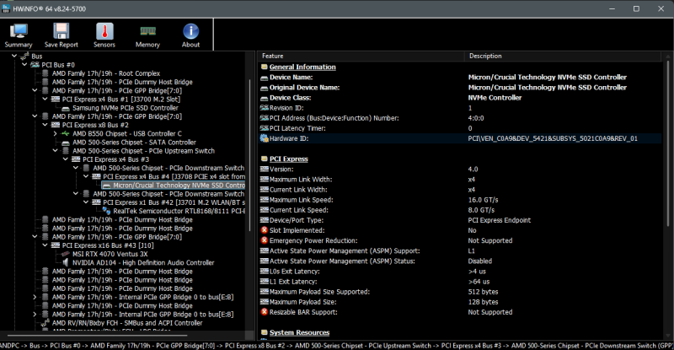Image resolution: width=674 pixels, height=350 pixels.
Task: Click the Samsung NVMe drive icon
Action: coord(66,108)
